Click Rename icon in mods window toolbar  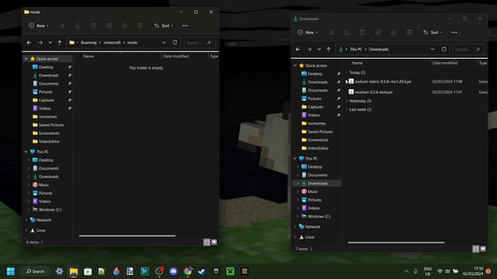(x=109, y=26)
